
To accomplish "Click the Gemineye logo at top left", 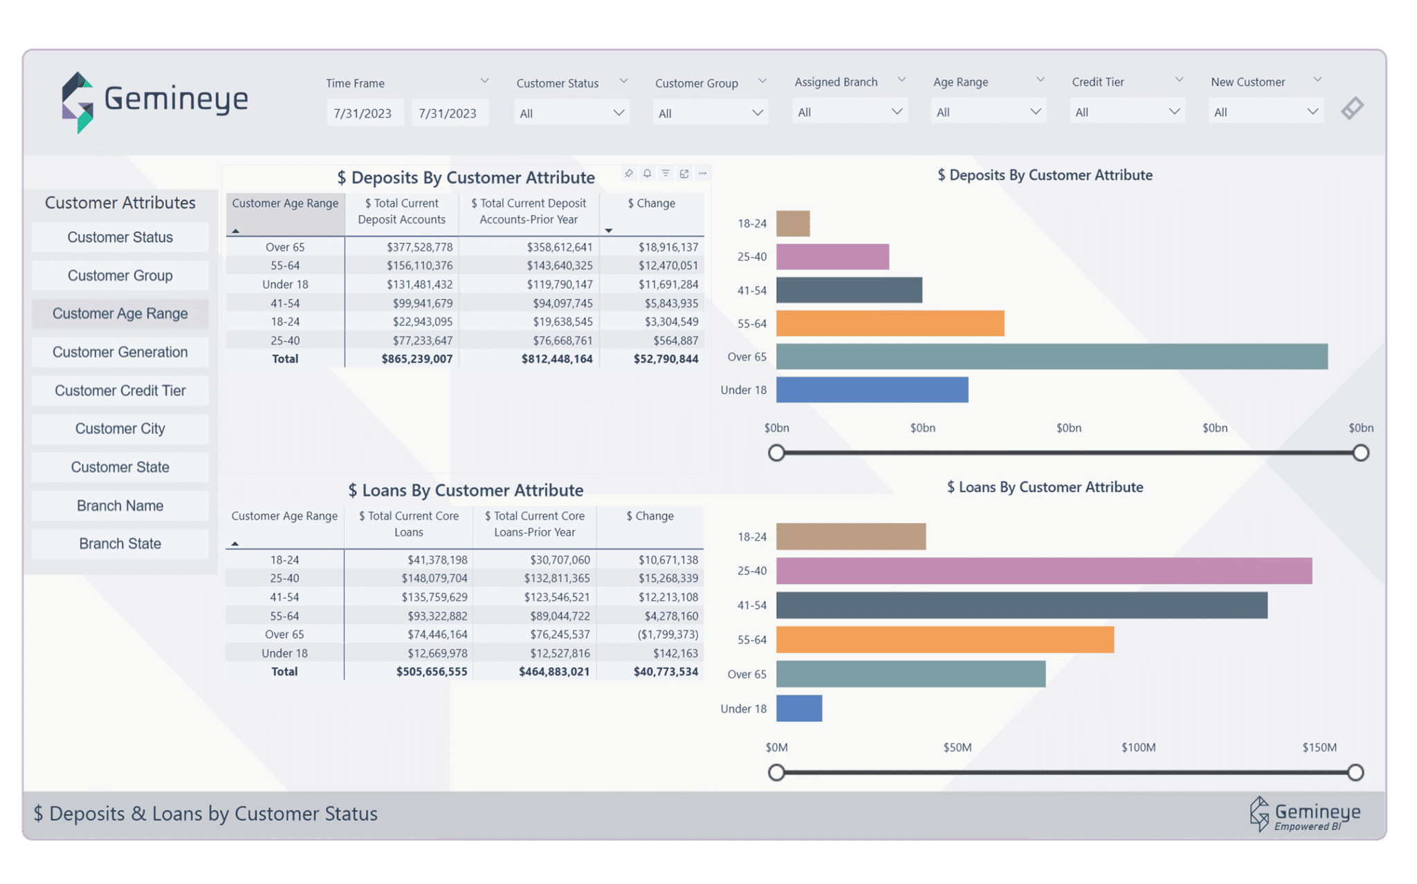I will [154, 101].
